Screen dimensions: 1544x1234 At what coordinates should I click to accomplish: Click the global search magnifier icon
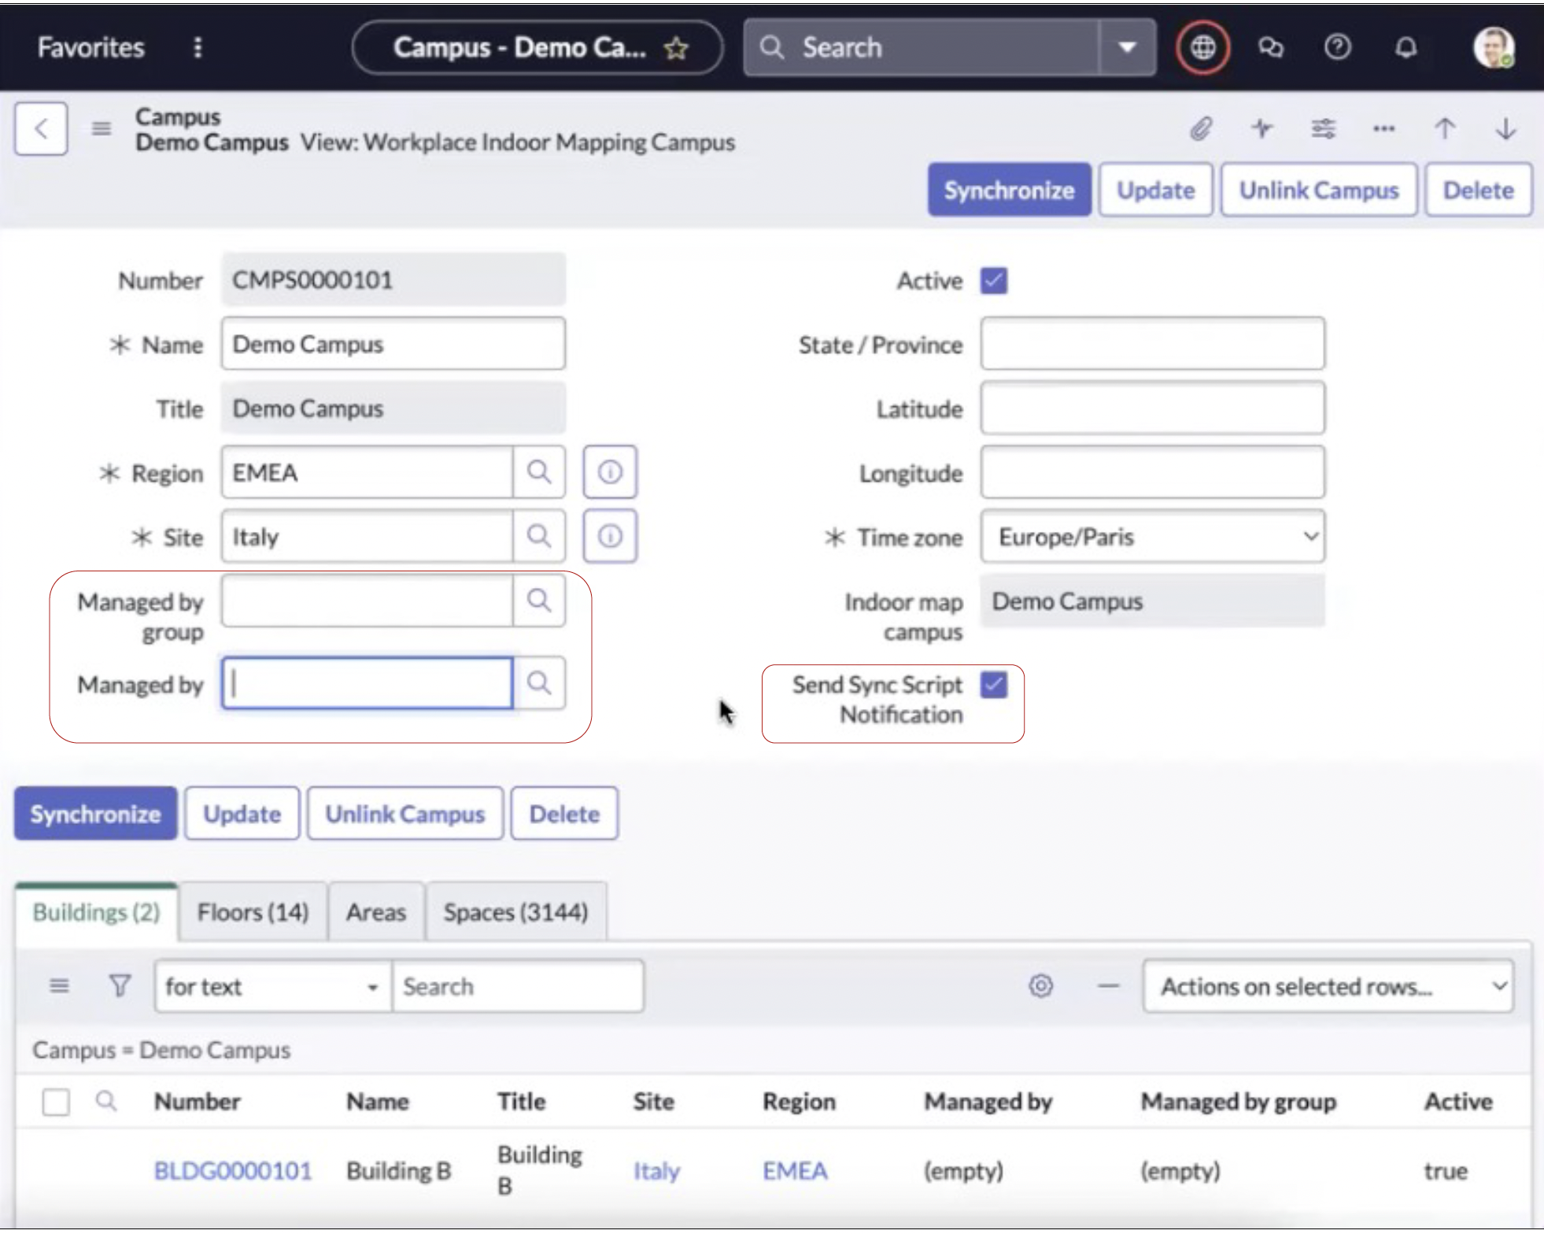click(771, 47)
